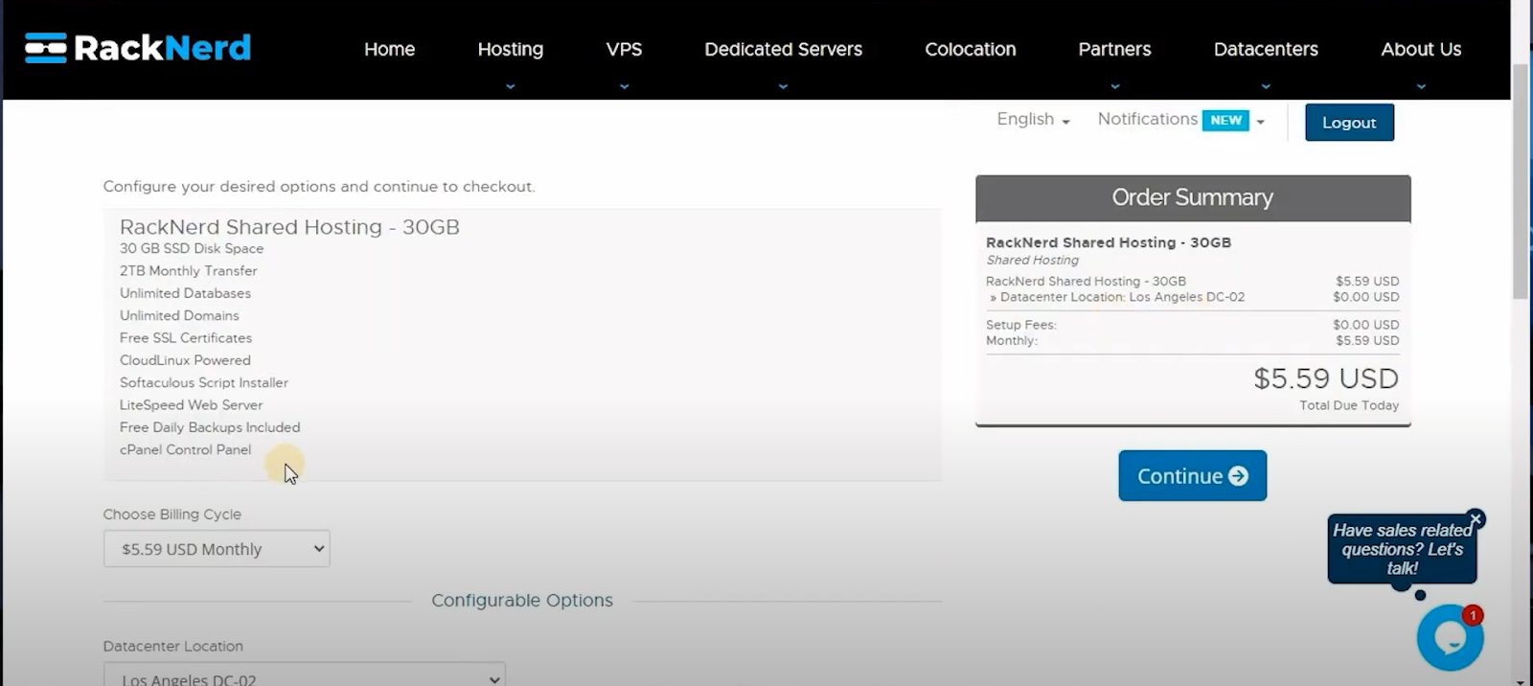Click 'CloudLinux Powered' text
Image resolution: width=1533 pixels, height=686 pixels.
[185, 360]
